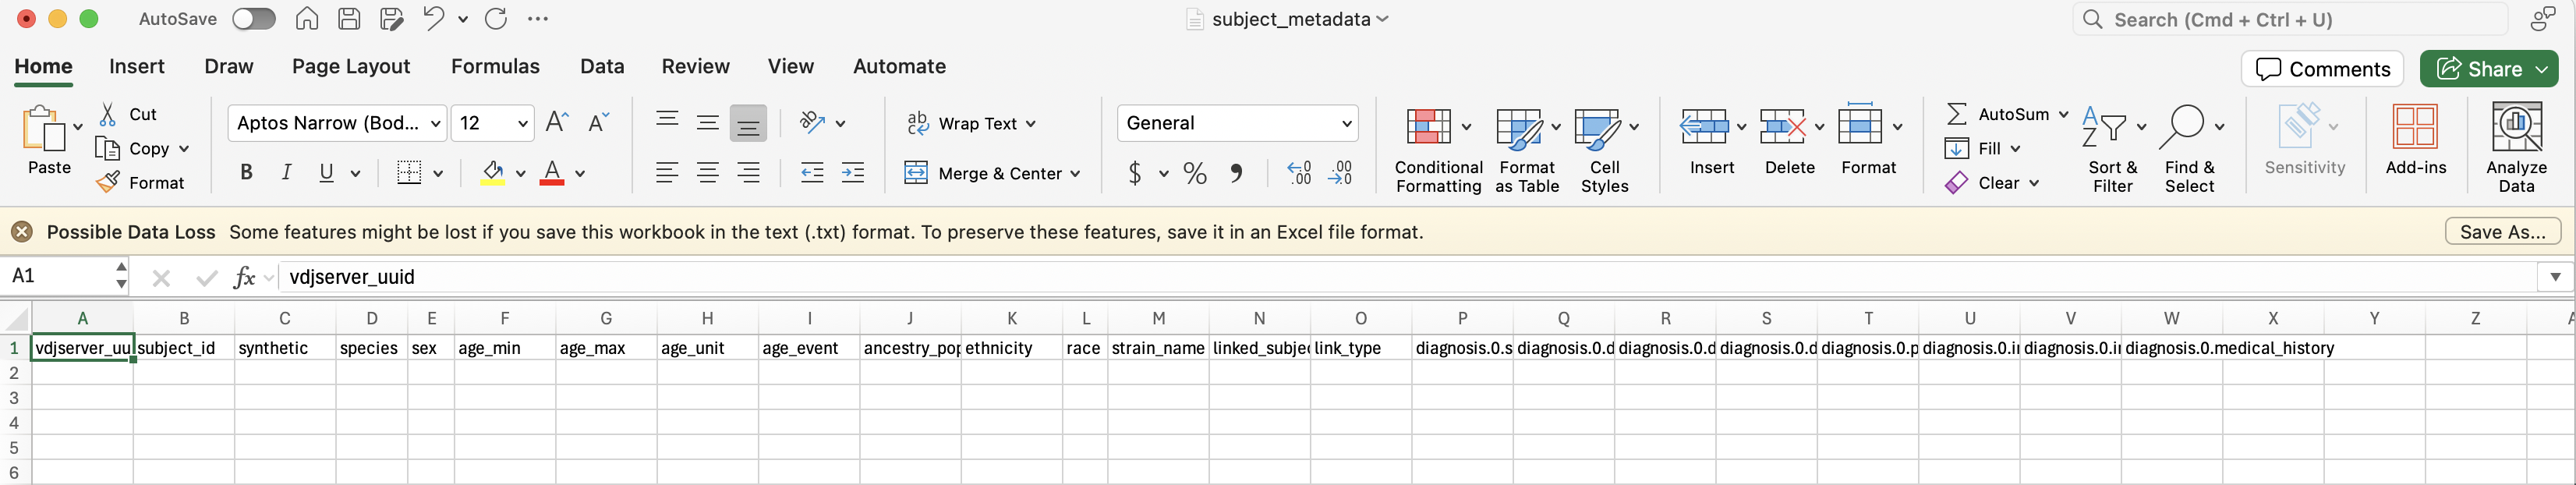This screenshot has width=2576, height=485.
Task: Align text right
Action: pos(748,172)
